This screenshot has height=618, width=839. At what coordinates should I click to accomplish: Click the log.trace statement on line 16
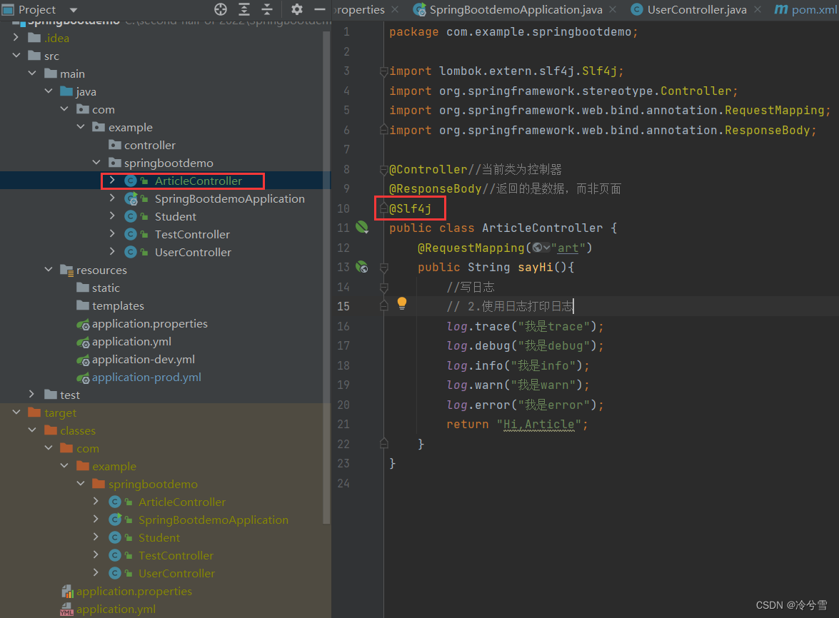(x=525, y=326)
